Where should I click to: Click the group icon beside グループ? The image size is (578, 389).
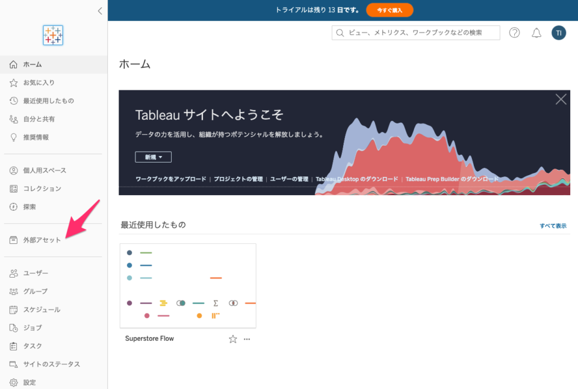[13, 291]
